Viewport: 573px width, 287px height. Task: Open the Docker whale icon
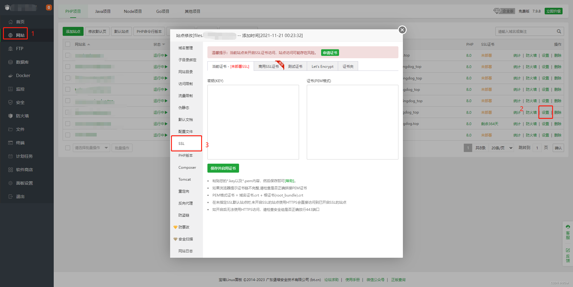(x=10, y=76)
